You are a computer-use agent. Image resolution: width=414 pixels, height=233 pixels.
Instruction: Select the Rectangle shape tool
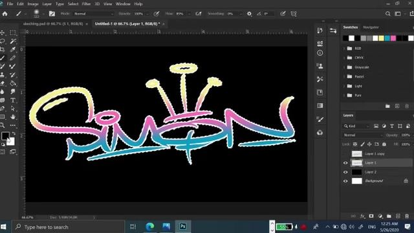[x=3, y=116]
